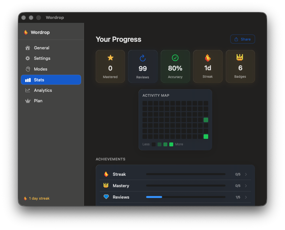This screenshot has height=230, width=285.
Task: Open the 6 Badges card
Action: [240, 66]
